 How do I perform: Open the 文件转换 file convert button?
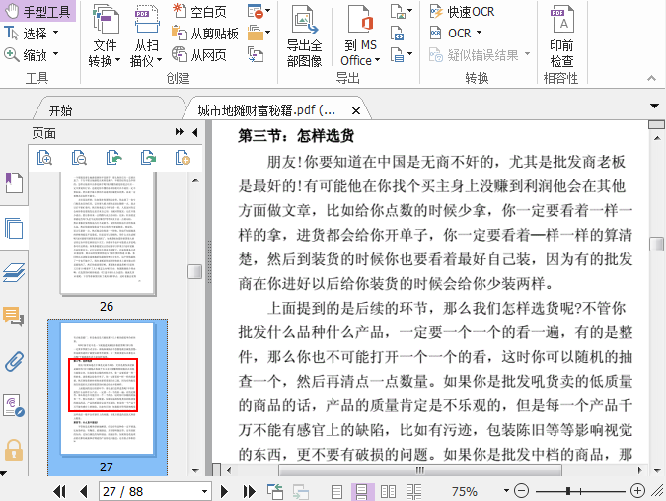click(x=105, y=36)
